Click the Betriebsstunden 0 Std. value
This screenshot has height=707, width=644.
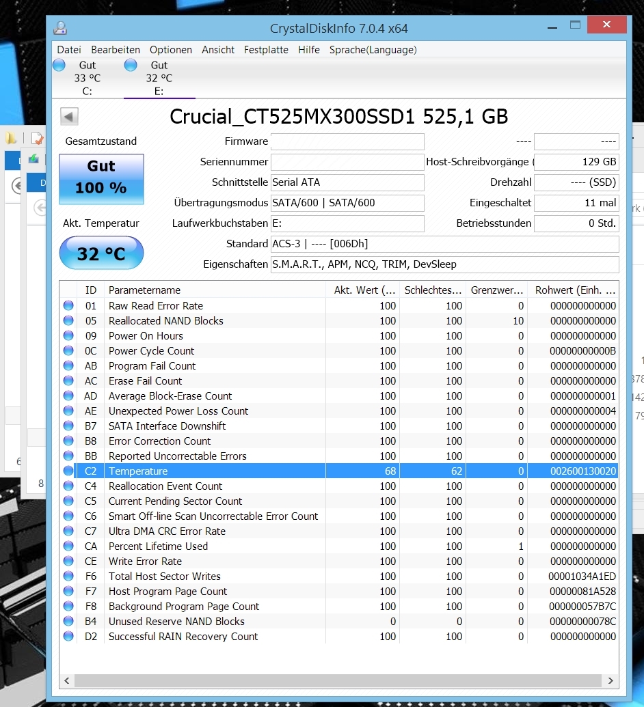pos(576,223)
